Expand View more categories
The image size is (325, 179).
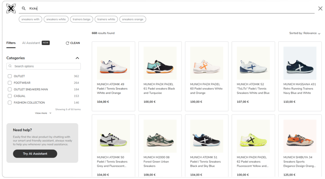pyautogui.click(x=43, y=113)
